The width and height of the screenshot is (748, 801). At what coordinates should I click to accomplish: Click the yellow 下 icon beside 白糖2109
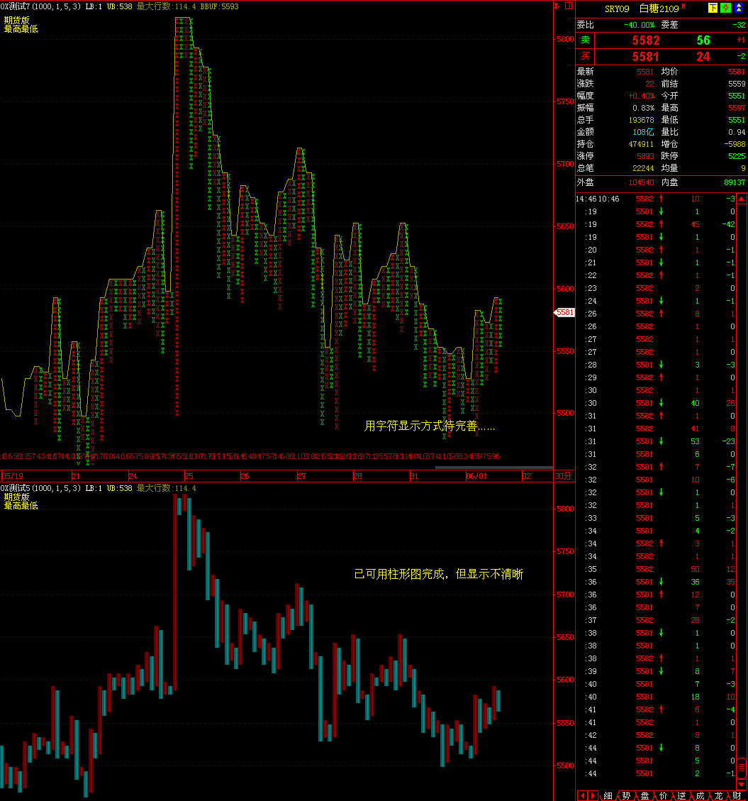(x=713, y=8)
